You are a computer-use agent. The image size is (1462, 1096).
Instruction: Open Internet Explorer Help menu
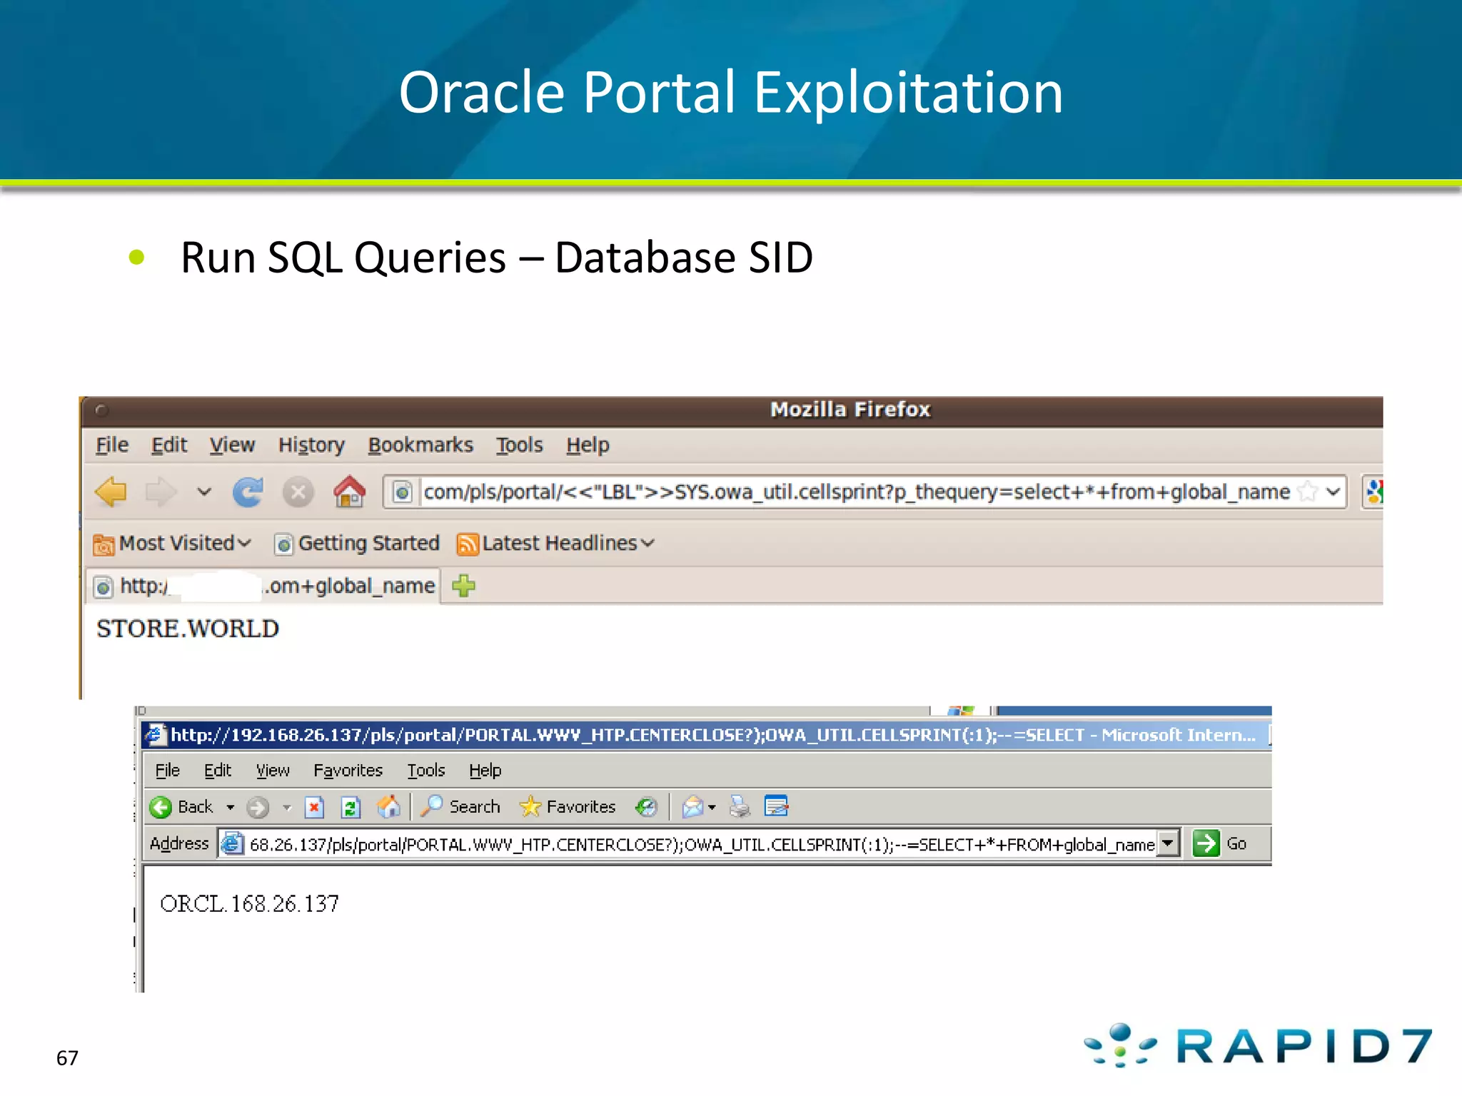(x=485, y=771)
